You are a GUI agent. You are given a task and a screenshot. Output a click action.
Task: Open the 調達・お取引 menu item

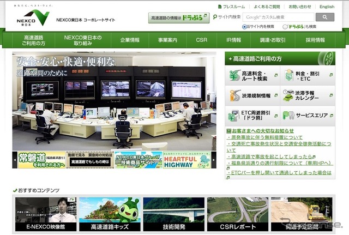[273, 40]
